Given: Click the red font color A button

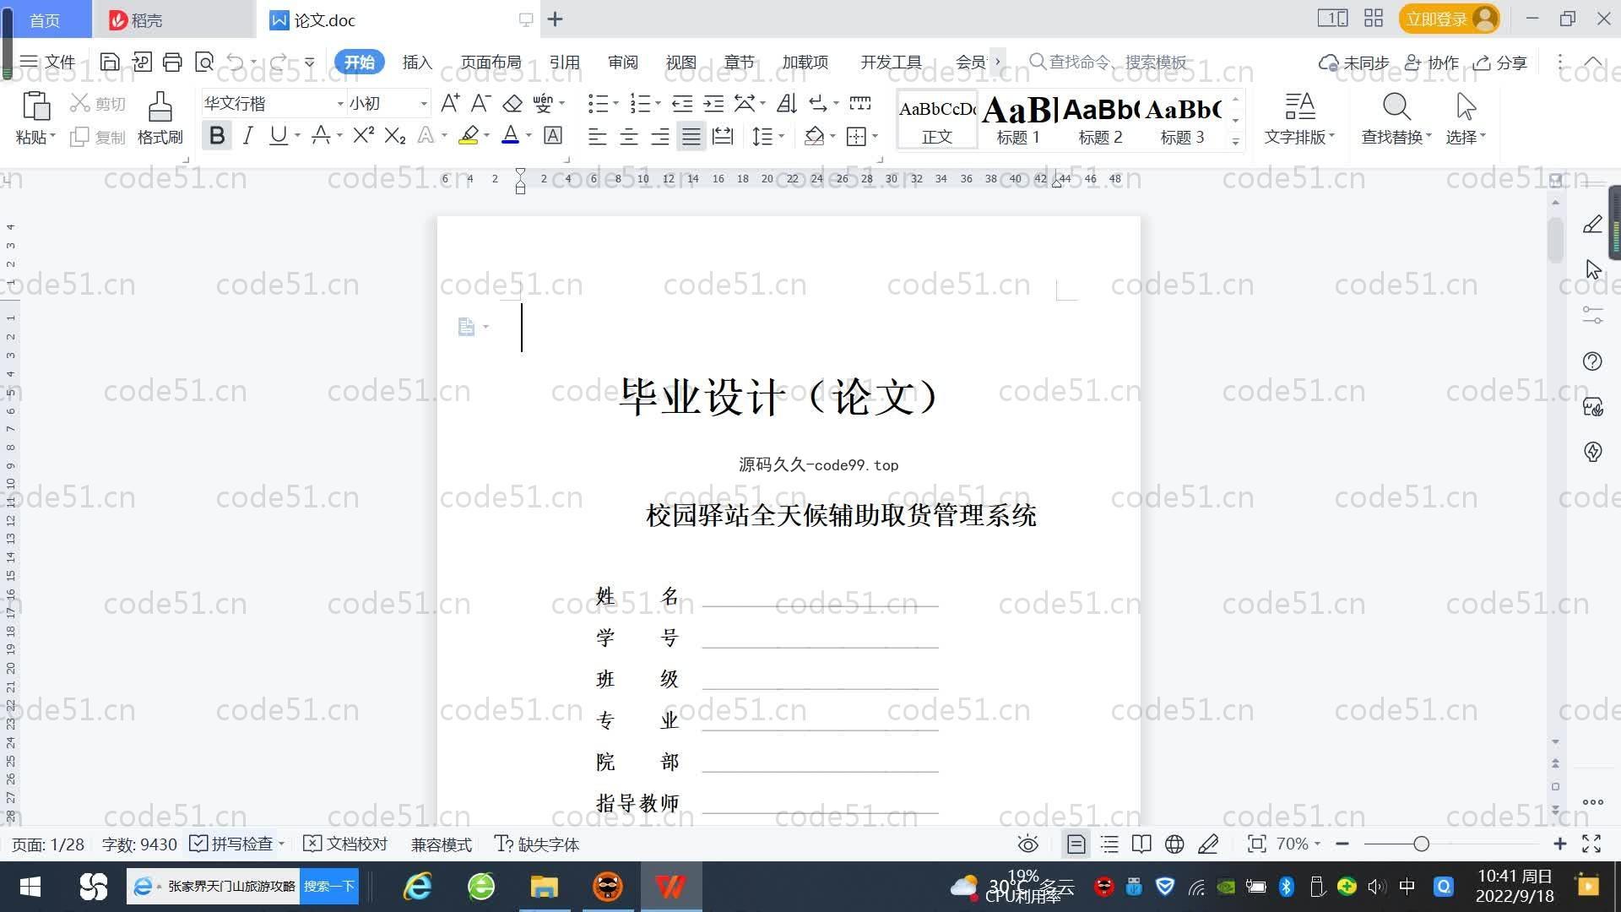Looking at the screenshot, I should 510,135.
